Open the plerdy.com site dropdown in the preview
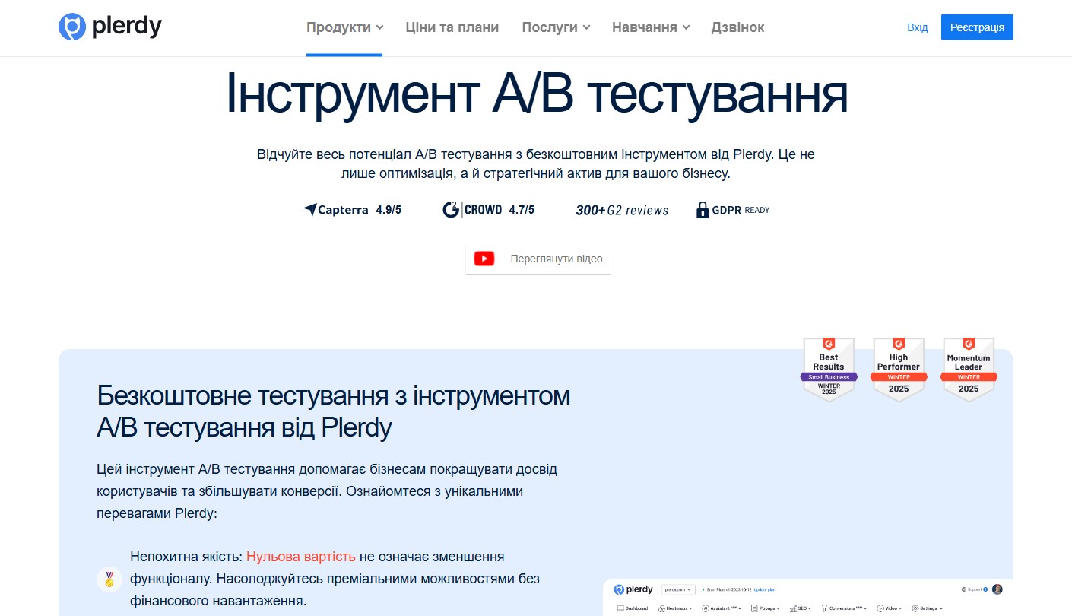The image size is (1072, 616). tap(680, 589)
